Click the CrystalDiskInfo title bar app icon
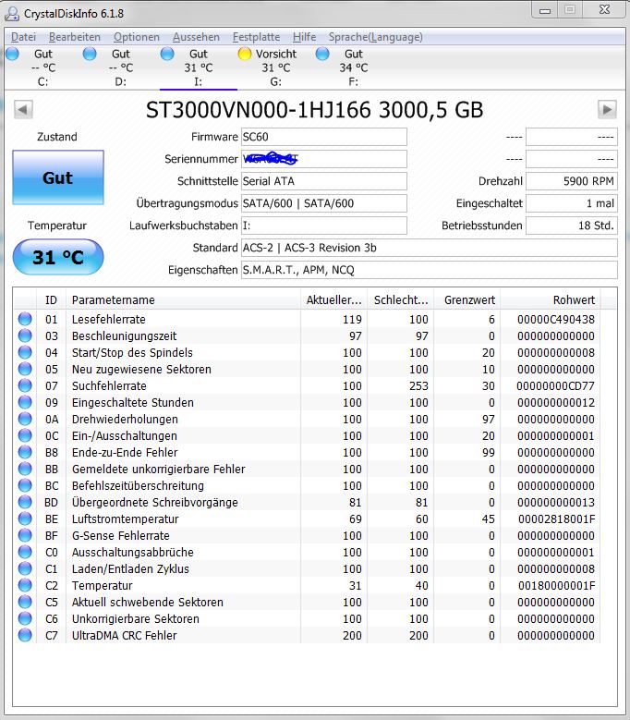 11,14
